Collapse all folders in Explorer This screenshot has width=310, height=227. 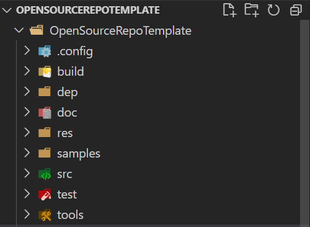296,10
